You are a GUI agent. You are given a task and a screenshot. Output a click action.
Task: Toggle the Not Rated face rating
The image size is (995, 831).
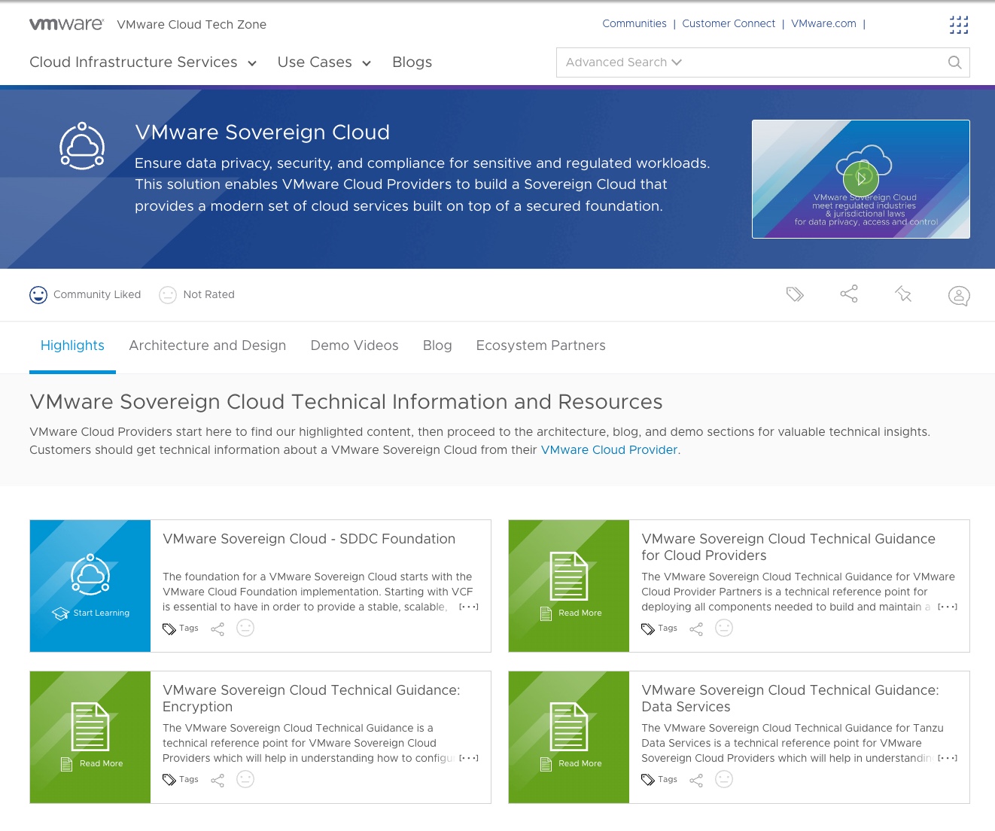[x=168, y=295]
